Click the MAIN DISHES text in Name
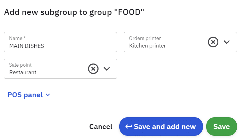Viewport: 242px width, 140px height. [27, 46]
